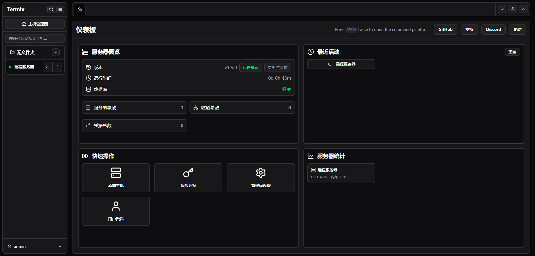535x256 pixels.
Task: Click the 添加主机 server icon tile
Action: point(116,178)
